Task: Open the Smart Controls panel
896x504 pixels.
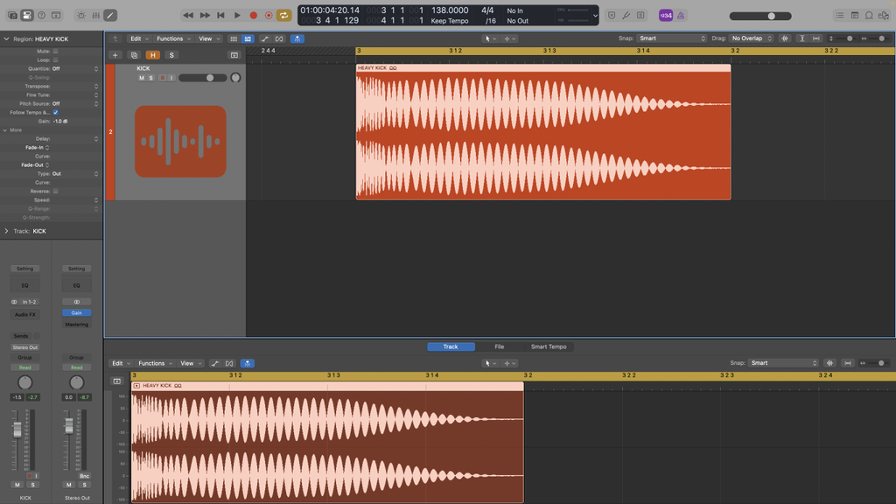Action: pos(81,15)
